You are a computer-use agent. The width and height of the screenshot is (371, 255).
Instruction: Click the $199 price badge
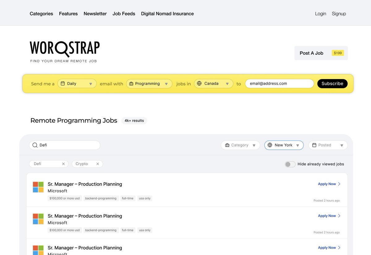coord(338,53)
